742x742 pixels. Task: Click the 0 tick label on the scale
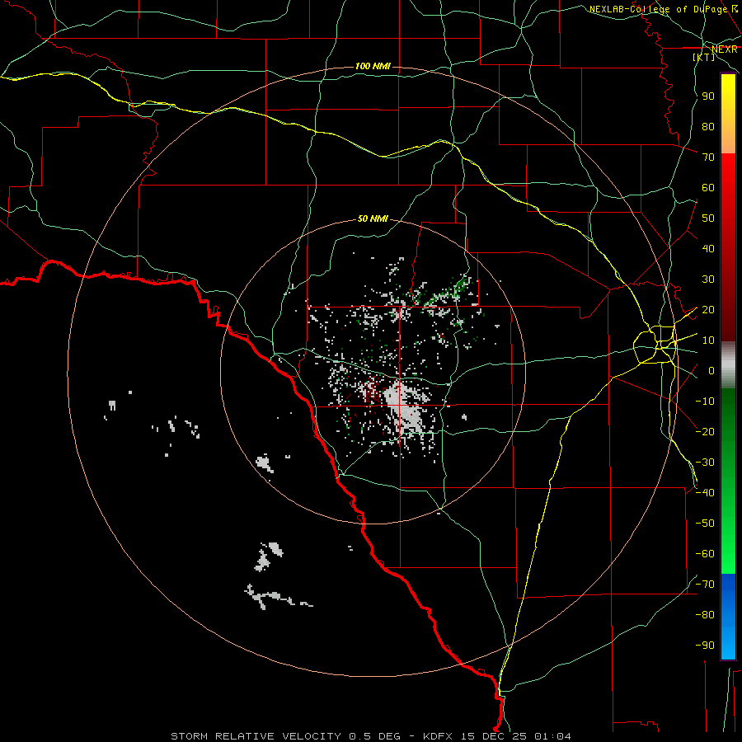pyautogui.click(x=711, y=370)
